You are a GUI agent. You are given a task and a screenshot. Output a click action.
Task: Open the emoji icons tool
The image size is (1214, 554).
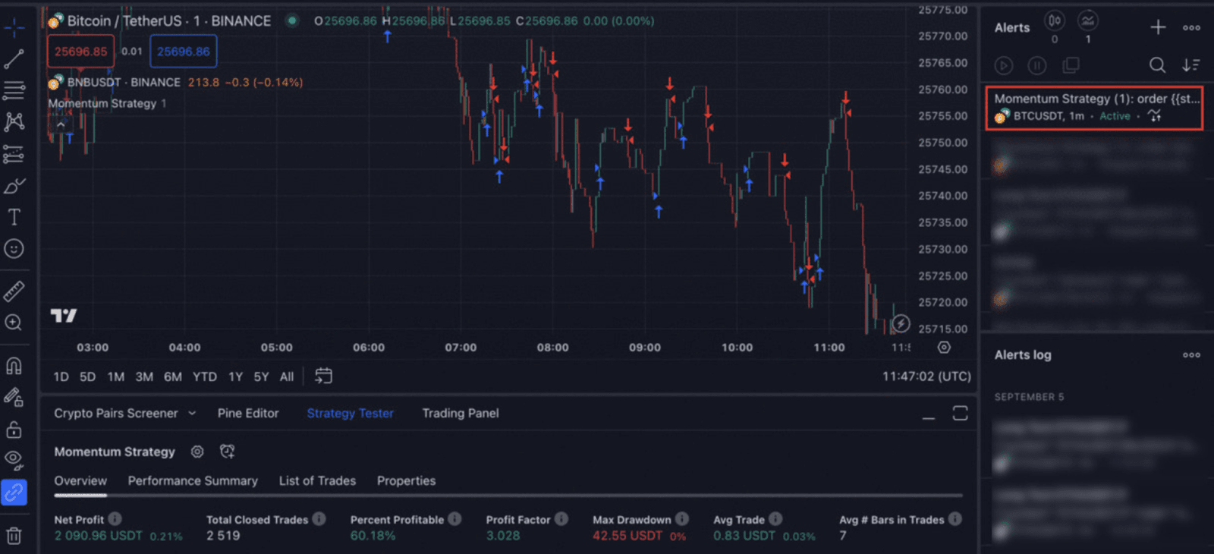pos(14,248)
